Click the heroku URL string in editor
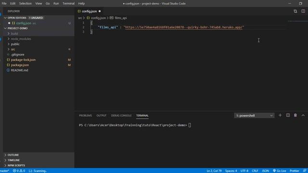This screenshot has height=173, width=308. click(x=184, y=27)
